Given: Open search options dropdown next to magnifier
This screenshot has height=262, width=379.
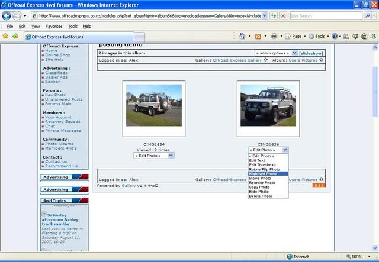Looking at the screenshot, I should point(374,16).
